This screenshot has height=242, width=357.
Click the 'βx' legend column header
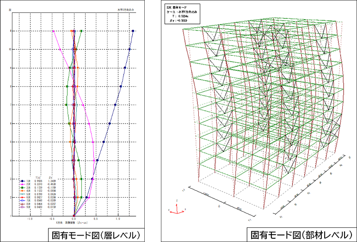50,177
